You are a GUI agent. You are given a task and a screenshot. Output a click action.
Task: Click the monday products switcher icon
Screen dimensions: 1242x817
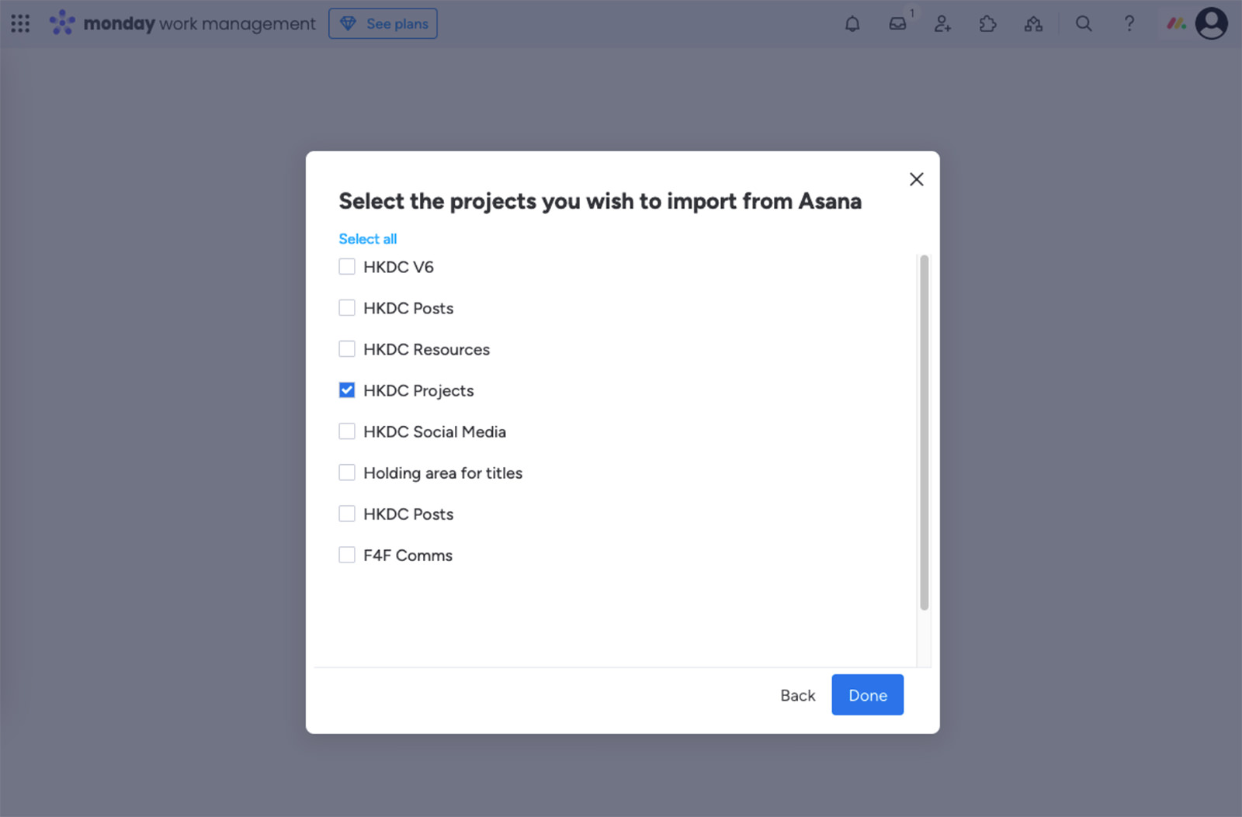tap(1176, 23)
